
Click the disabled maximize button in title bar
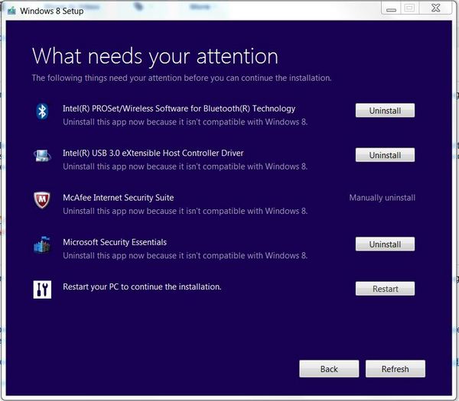click(410, 8)
